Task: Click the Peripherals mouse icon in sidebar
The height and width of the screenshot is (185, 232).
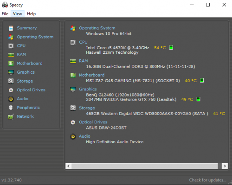Action: pos(11,108)
